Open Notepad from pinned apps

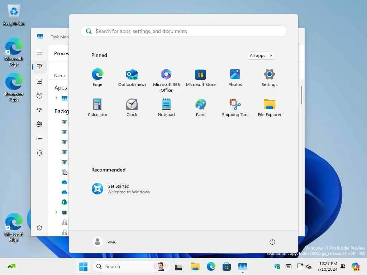(x=166, y=107)
